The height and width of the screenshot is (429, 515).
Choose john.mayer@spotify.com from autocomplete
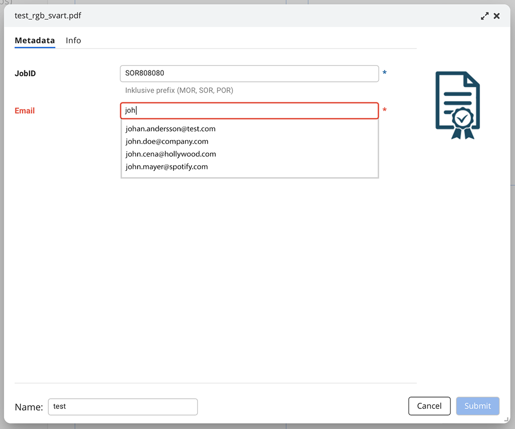click(x=166, y=167)
